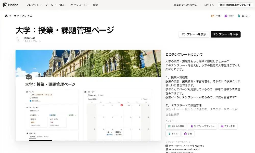The width and height of the screenshot is (255, 153).
Task: Select the 大学タスク board view tab
Action: pos(34,111)
